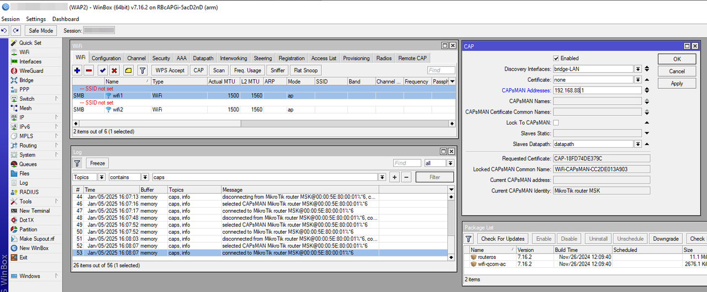Click the red minus Remove icon in WiFi window
The height and width of the screenshot is (292, 707).
coord(89,71)
